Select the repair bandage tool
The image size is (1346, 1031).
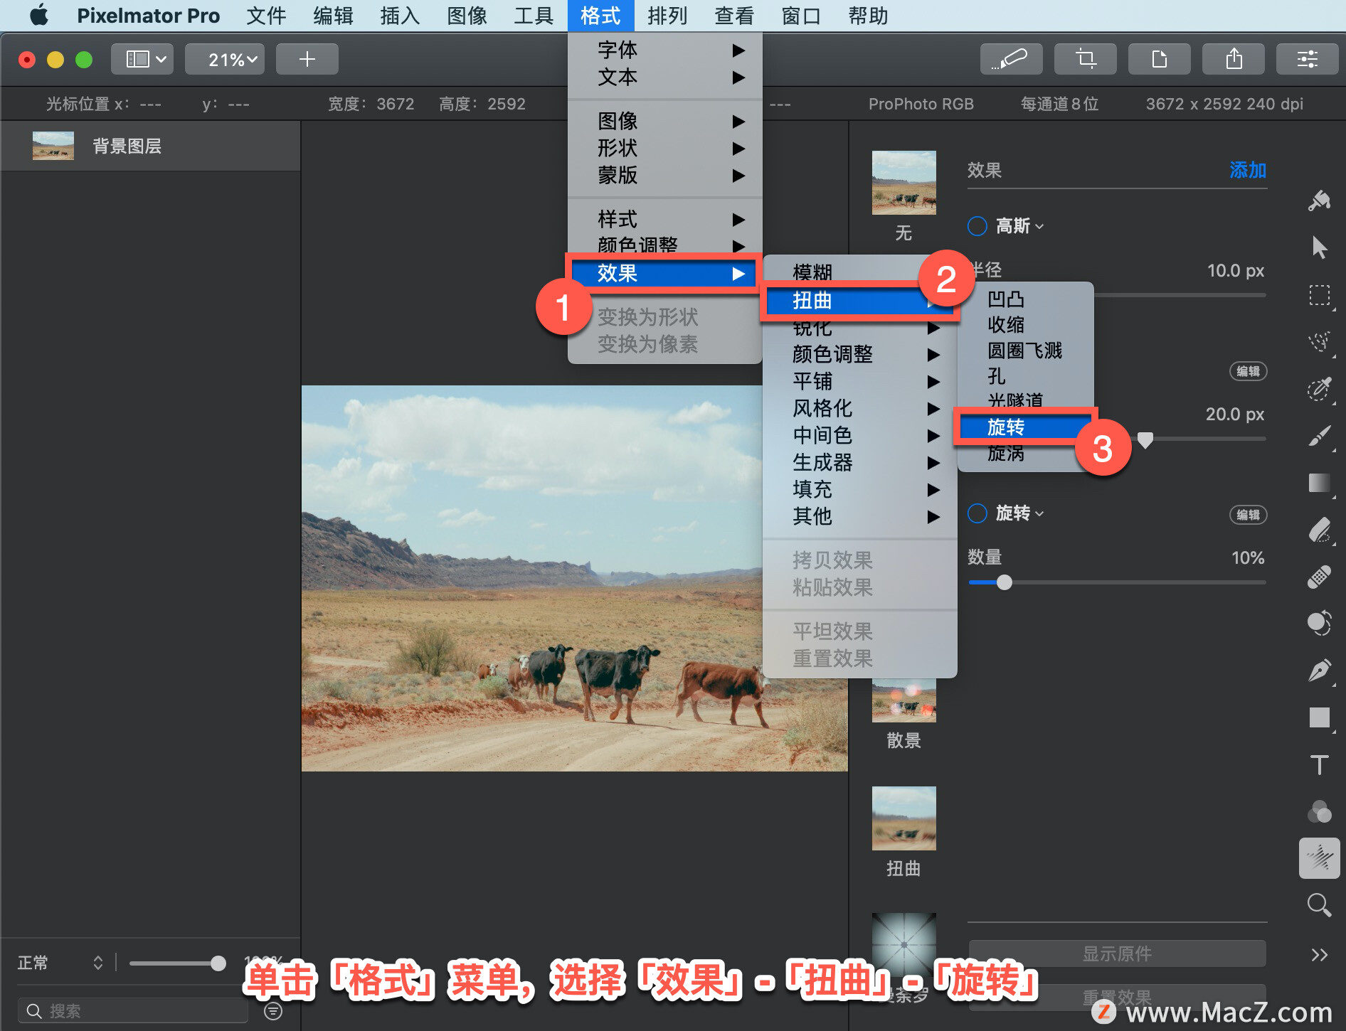pos(1320,577)
